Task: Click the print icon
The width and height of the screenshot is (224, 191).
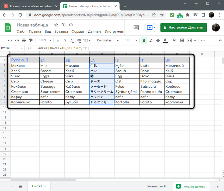Action: (24, 40)
